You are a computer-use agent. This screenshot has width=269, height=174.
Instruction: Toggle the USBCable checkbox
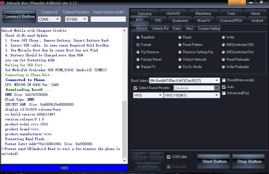click(x=169, y=157)
